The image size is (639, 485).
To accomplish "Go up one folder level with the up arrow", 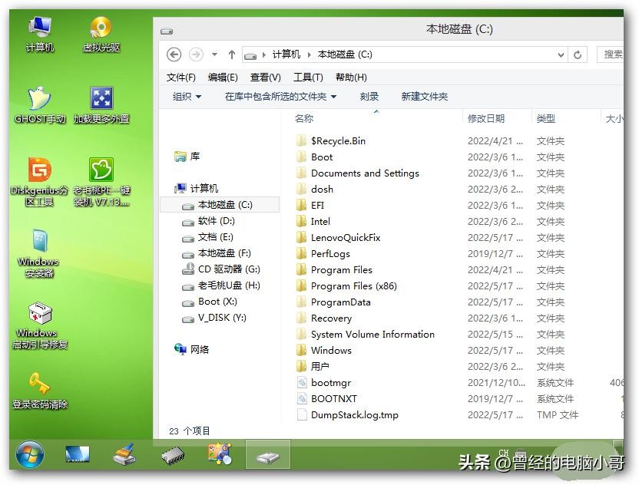I will (231, 54).
